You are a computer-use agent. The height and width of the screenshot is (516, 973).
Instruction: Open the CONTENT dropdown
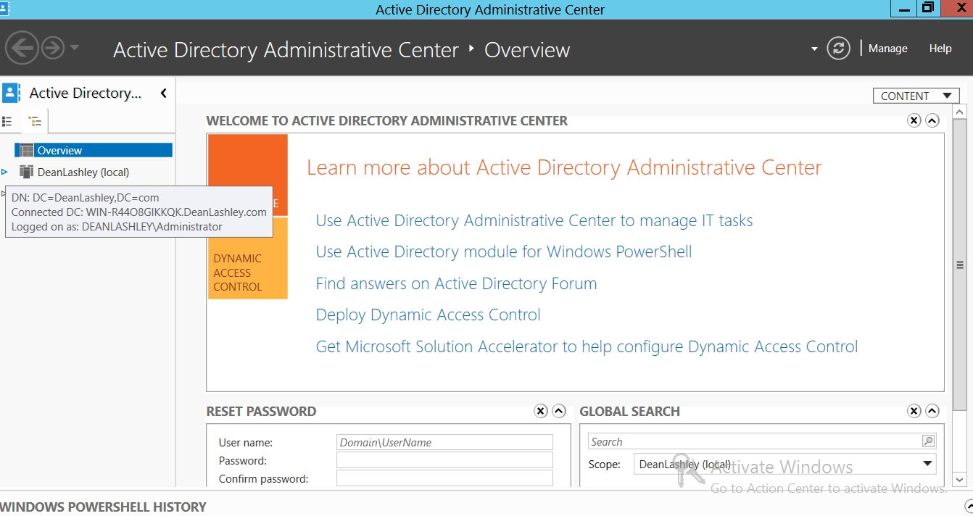pyautogui.click(x=916, y=96)
